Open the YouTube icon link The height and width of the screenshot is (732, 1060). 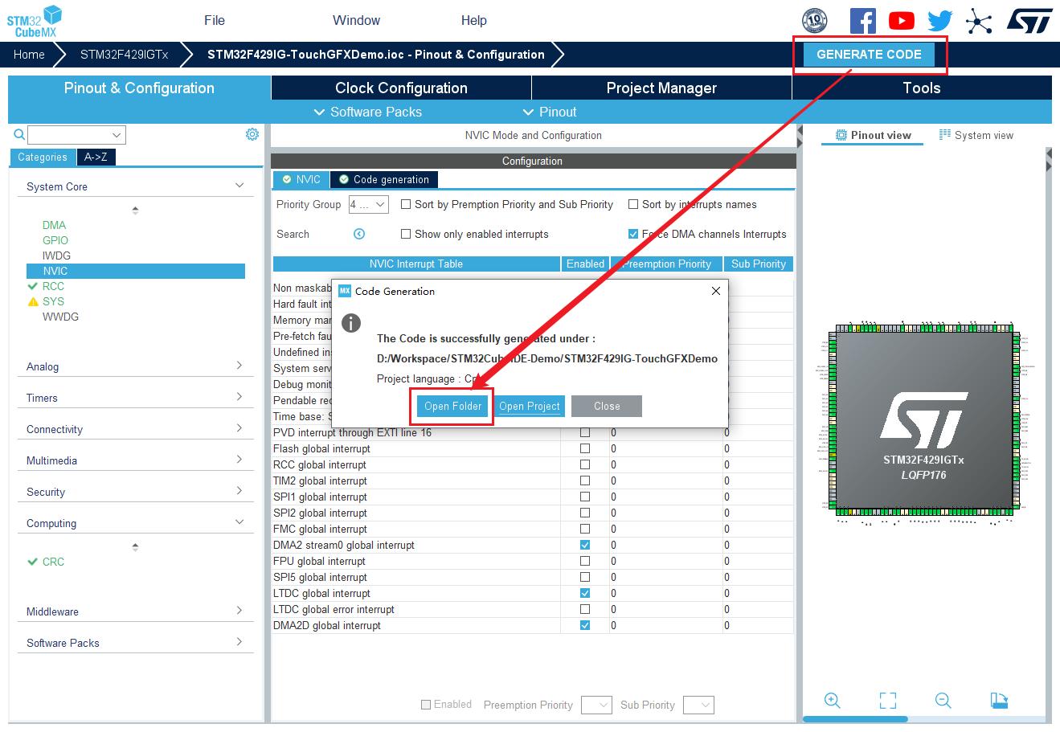[901, 21]
